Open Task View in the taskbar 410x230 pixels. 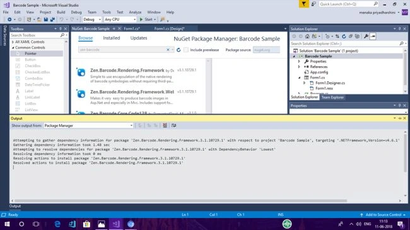[x=36, y=224]
